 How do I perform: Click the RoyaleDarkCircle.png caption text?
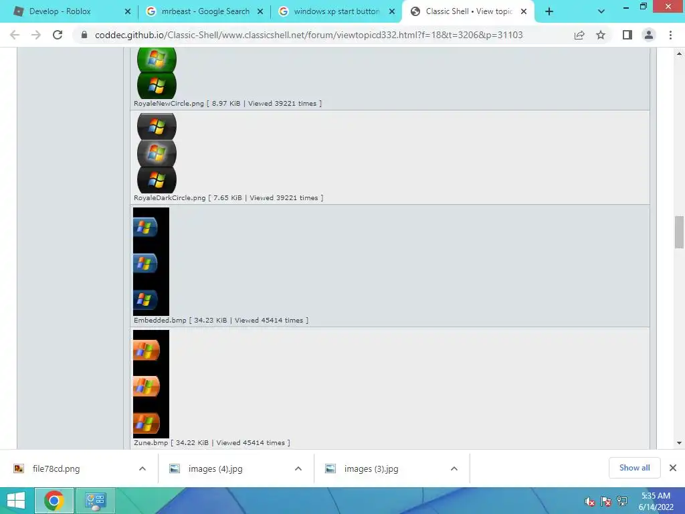coord(229,198)
